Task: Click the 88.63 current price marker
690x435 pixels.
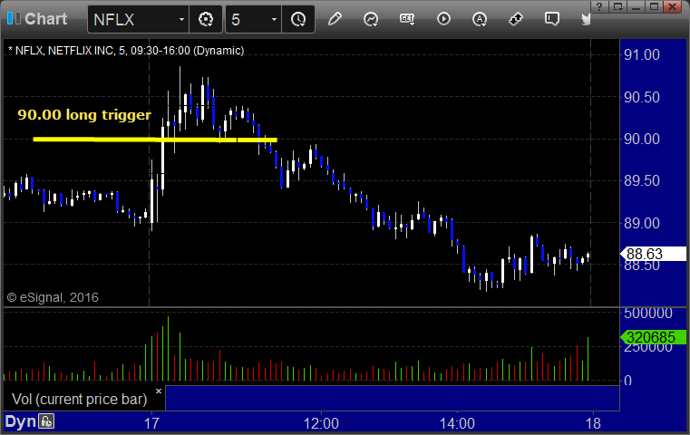Action: (x=653, y=254)
